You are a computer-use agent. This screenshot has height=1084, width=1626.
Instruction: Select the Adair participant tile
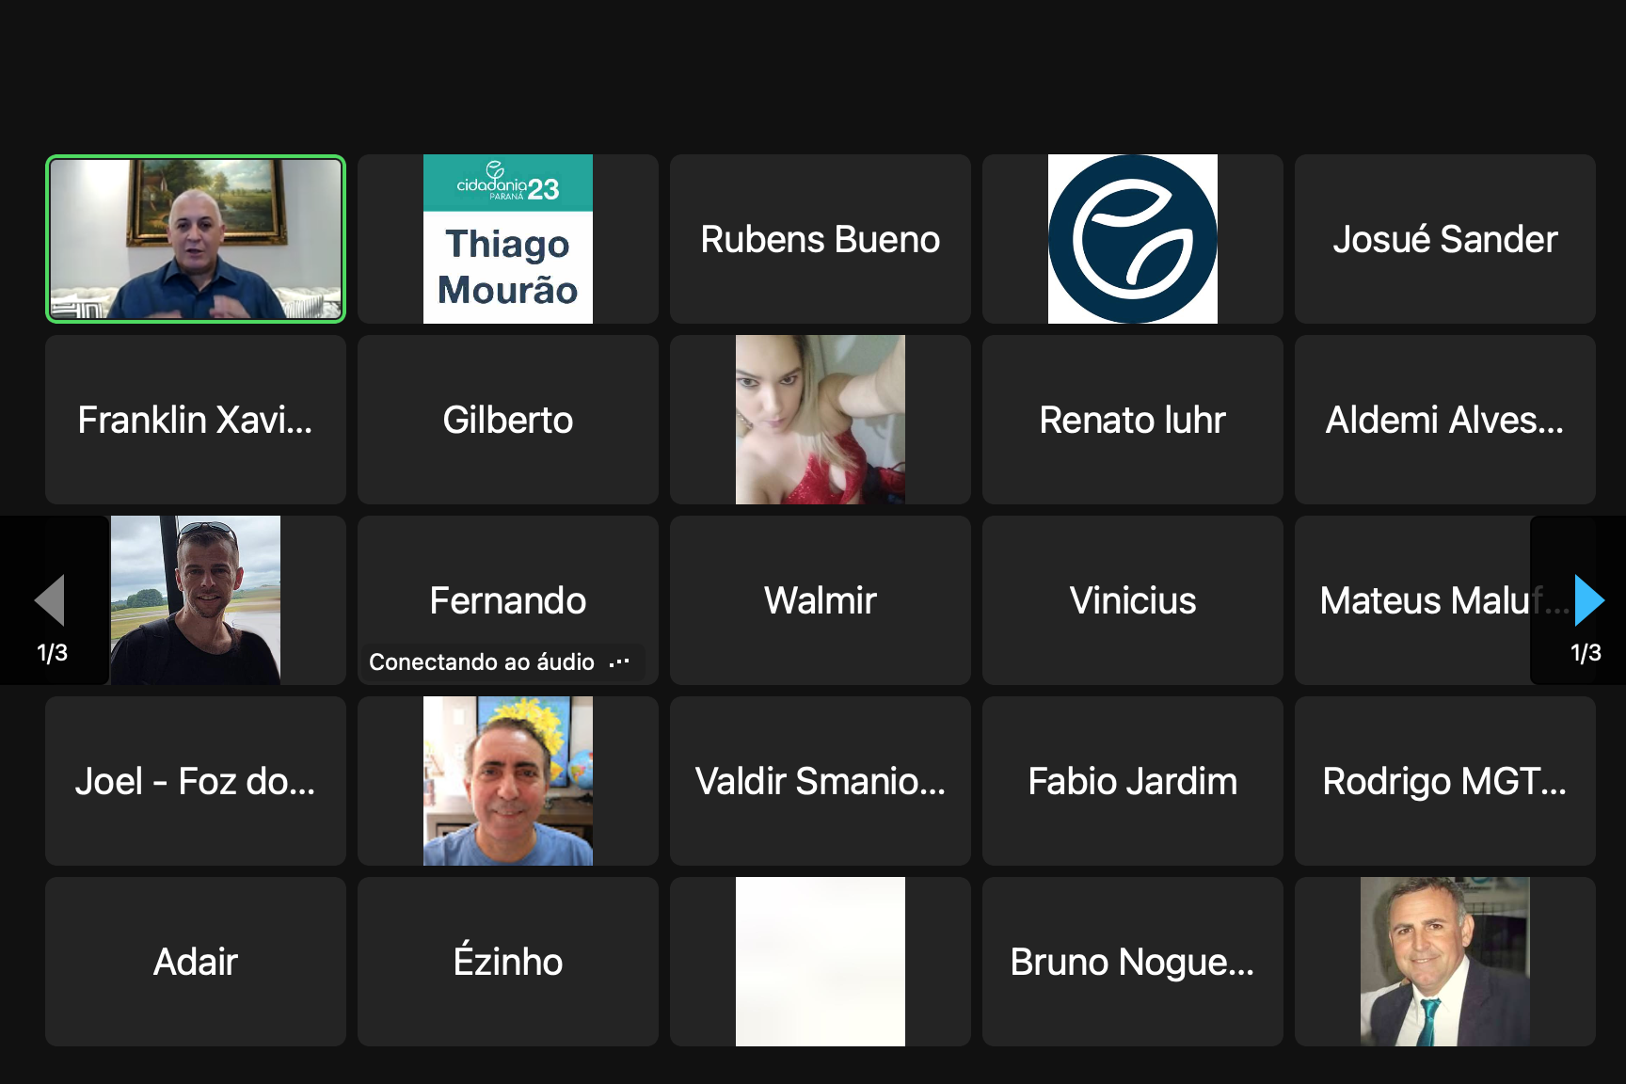pyautogui.click(x=196, y=962)
